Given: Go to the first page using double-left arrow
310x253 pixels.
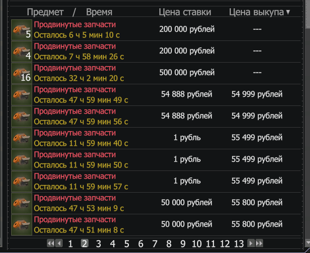Looking at the screenshot, I should [50, 243].
